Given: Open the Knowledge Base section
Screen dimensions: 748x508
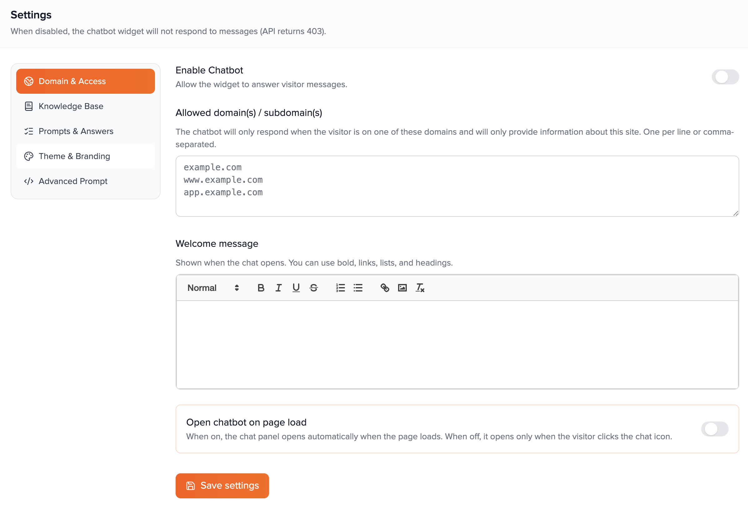Looking at the screenshot, I should (x=71, y=106).
